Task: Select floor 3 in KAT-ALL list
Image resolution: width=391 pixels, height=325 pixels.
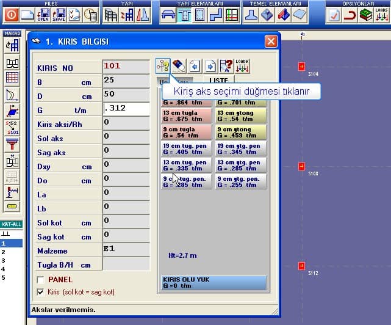Action: coord(3,260)
